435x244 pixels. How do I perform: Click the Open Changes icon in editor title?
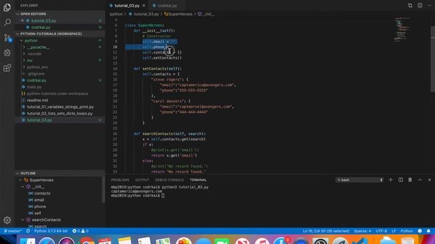click(410, 5)
